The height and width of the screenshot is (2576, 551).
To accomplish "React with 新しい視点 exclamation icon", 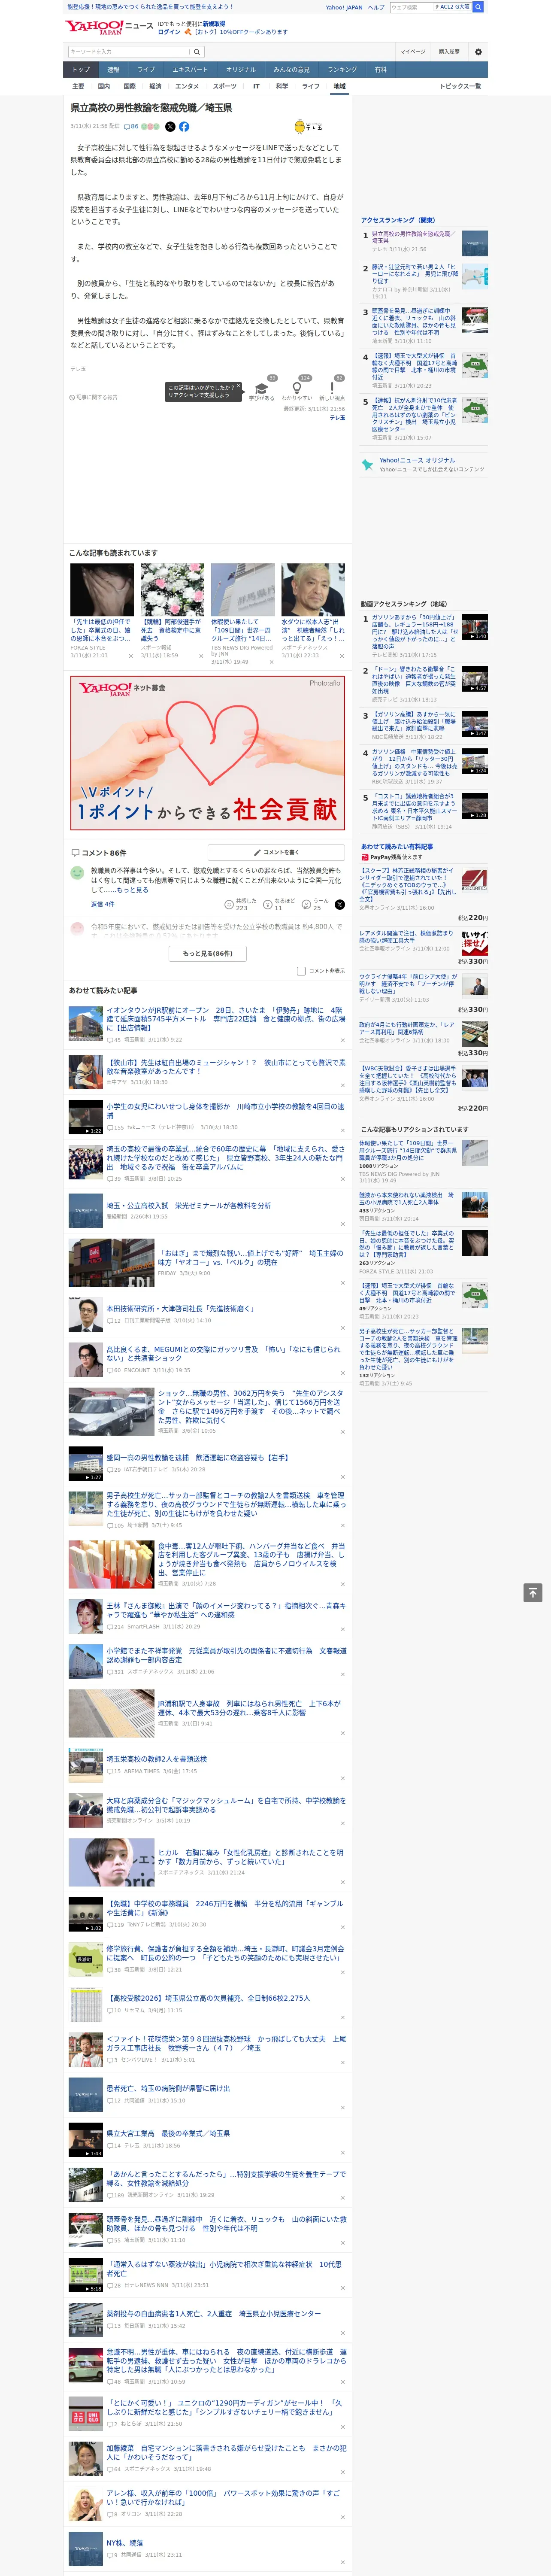I will pyautogui.click(x=332, y=388).
